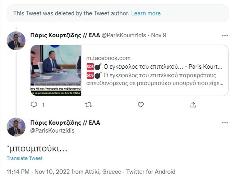Click Translate Tweet
235x180 pixels.
[25, 158]
